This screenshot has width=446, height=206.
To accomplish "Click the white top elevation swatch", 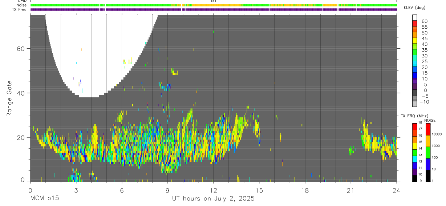I will (415, 17).
